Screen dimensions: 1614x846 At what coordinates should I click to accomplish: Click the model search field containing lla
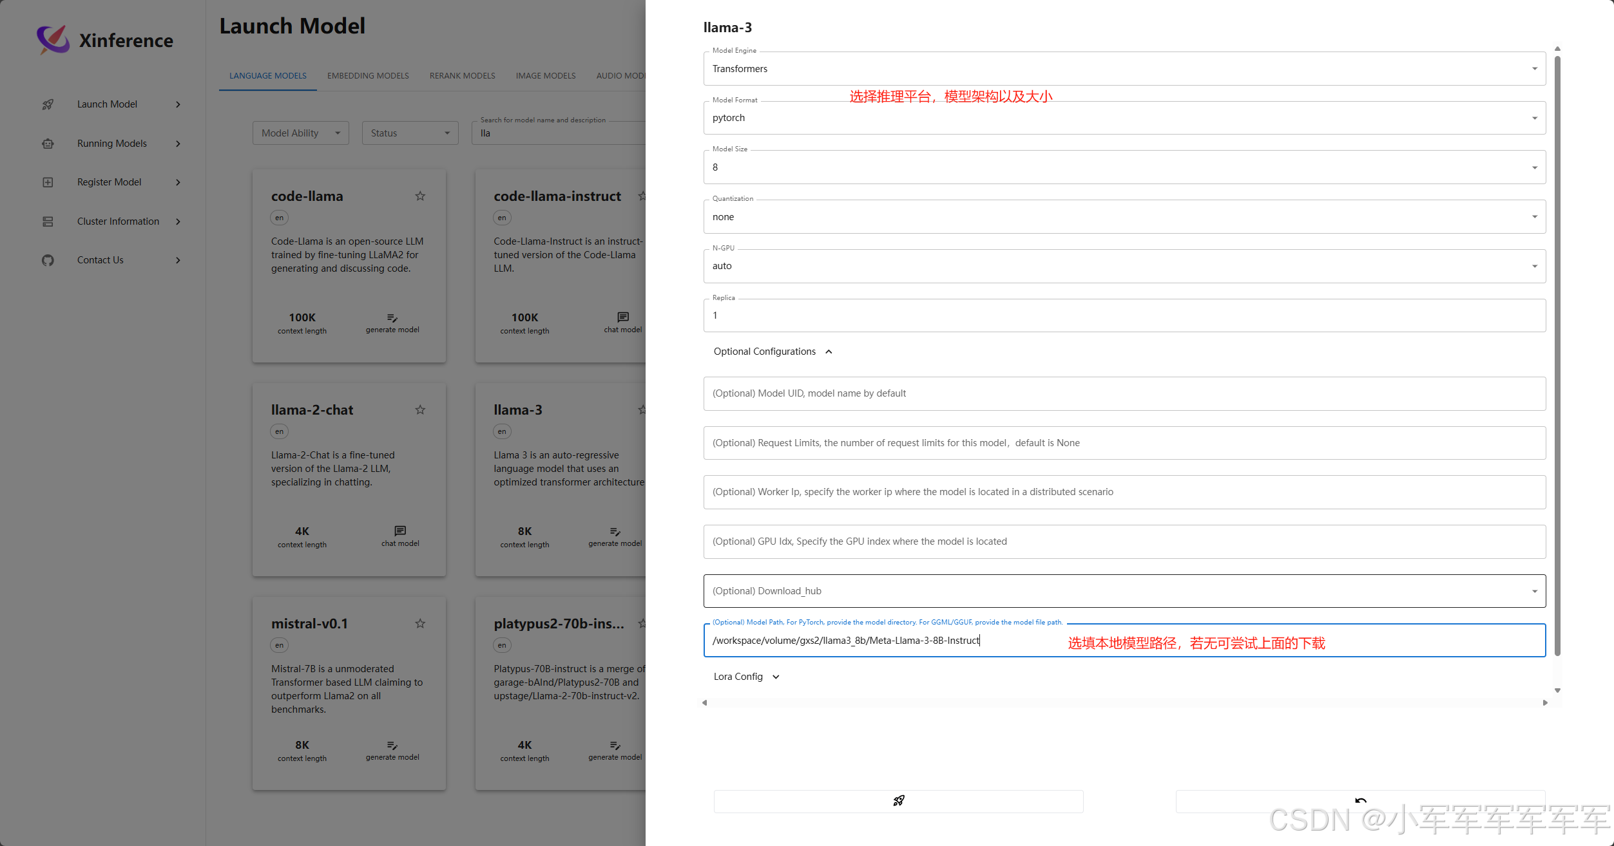coord(558,133)
